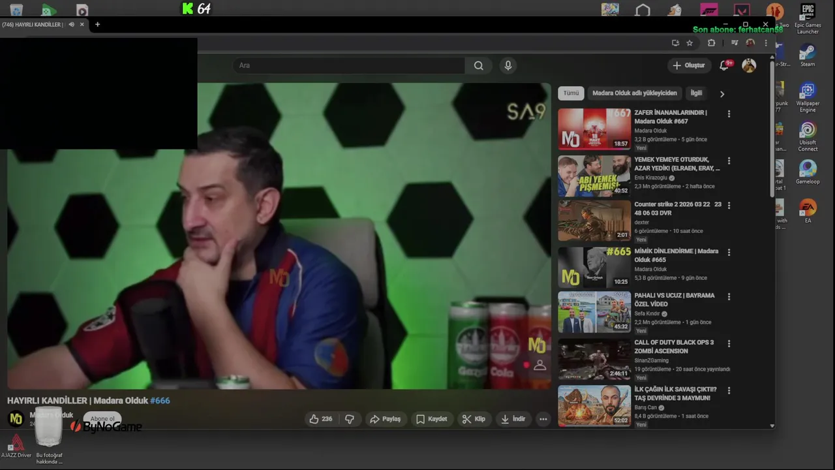The width and height of the screenshot is (835, 470).
Task: Dislike the video
Action: (350, 419)
